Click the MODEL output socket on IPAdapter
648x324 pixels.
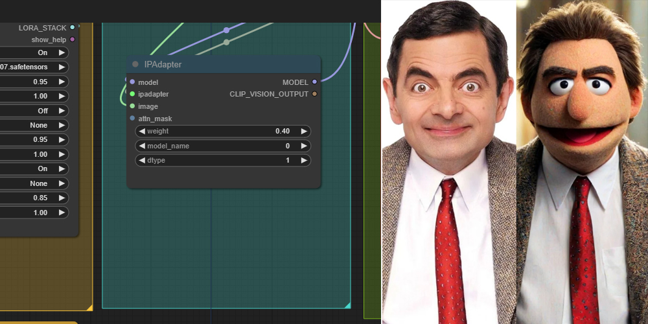click(314, 82)
